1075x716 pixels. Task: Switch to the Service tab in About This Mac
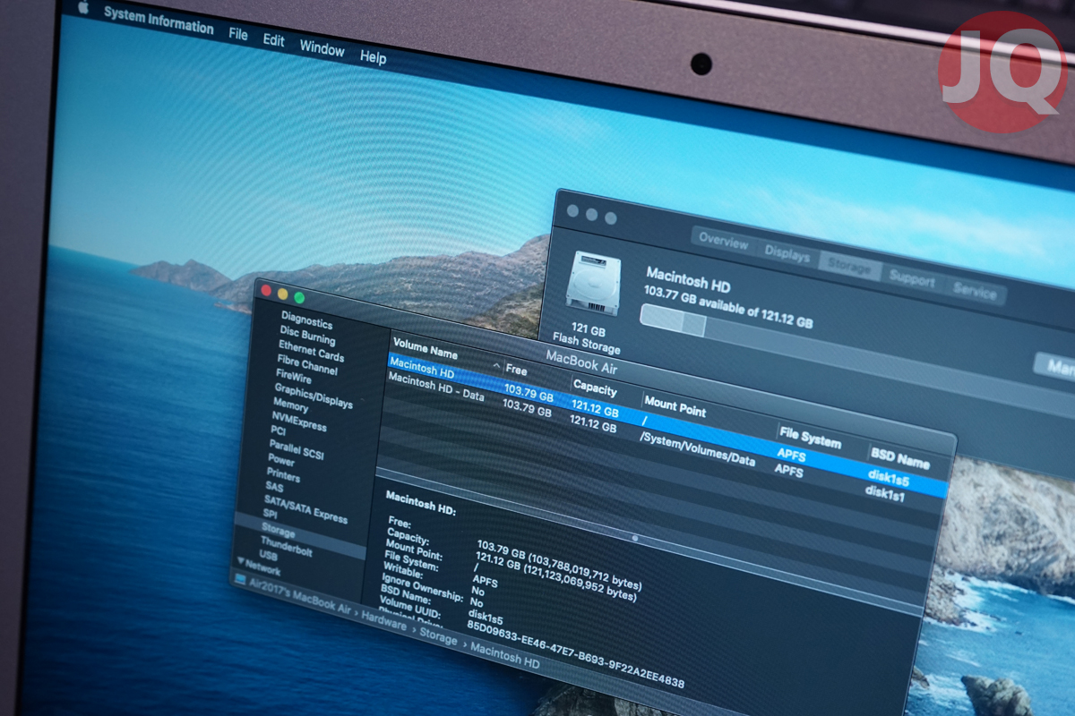(974, 293)
